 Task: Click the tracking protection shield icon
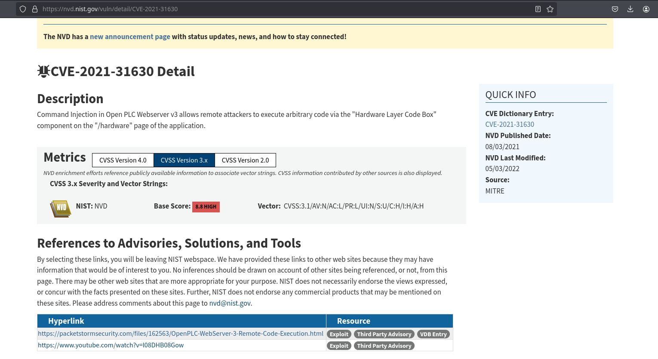[x=23, y=9]
